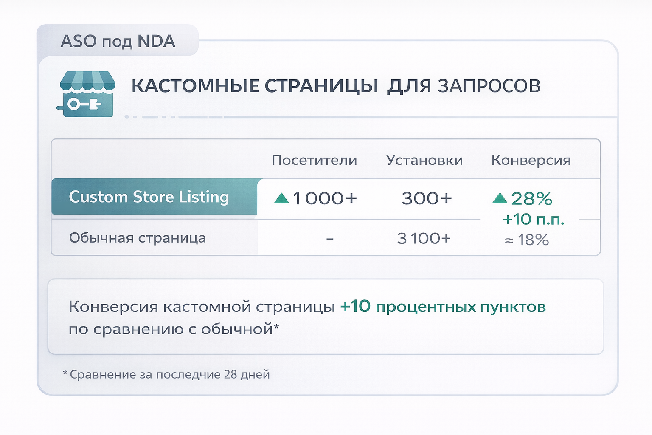Select the 'Обычная страница' row label
652x435 pixels.
coord(137,238)
